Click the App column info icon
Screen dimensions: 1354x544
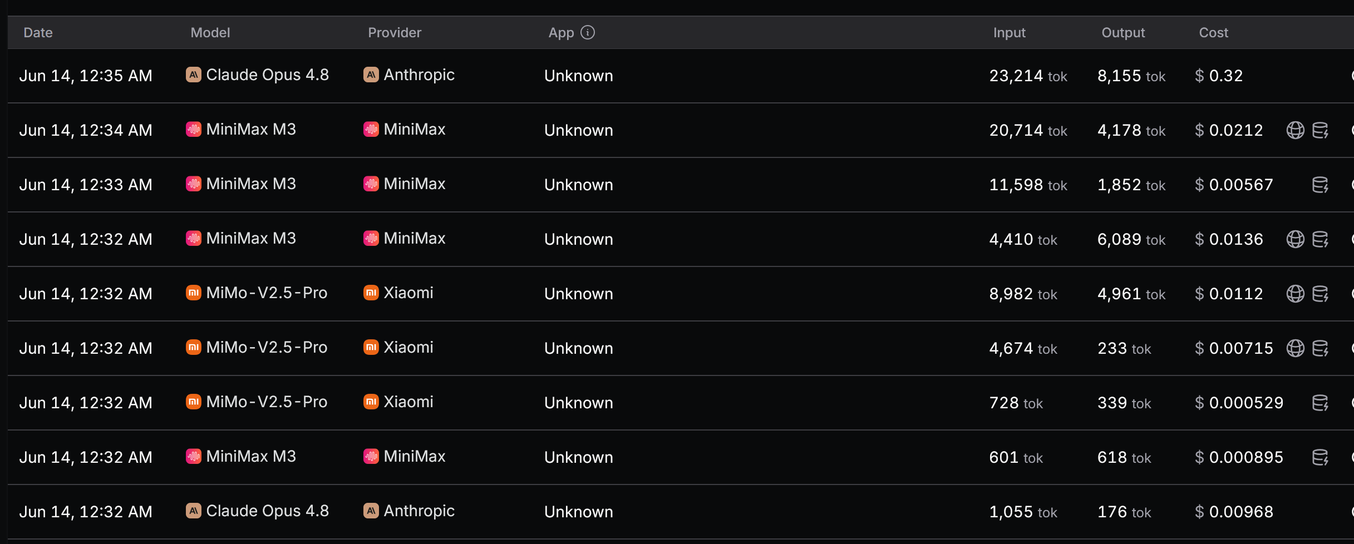pyautogui.click(x=588, y=32)
